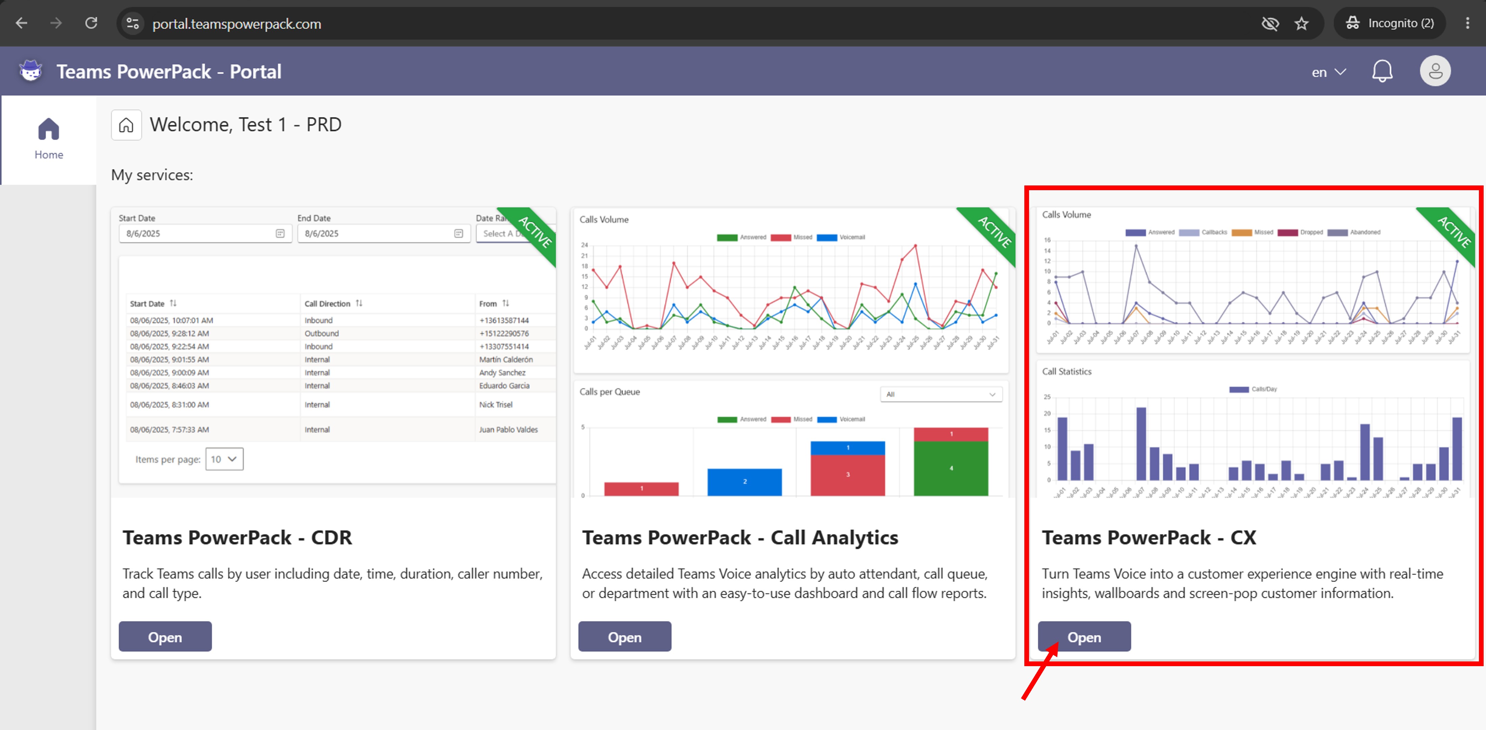Click the End Date 8/6/2025 field
The width and height of the screenshot is (1486, 730).
tap(384, 233)
